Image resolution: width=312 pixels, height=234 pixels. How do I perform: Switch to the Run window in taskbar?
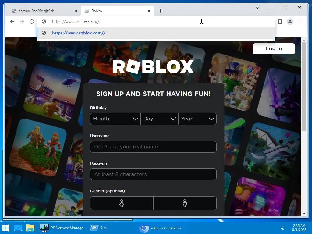tap(99, 228)
